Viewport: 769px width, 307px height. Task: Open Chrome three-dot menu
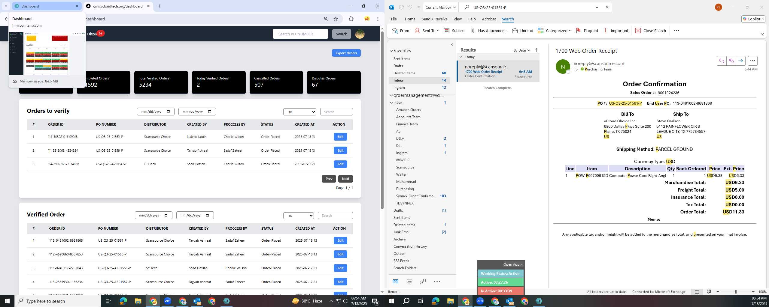378,19
